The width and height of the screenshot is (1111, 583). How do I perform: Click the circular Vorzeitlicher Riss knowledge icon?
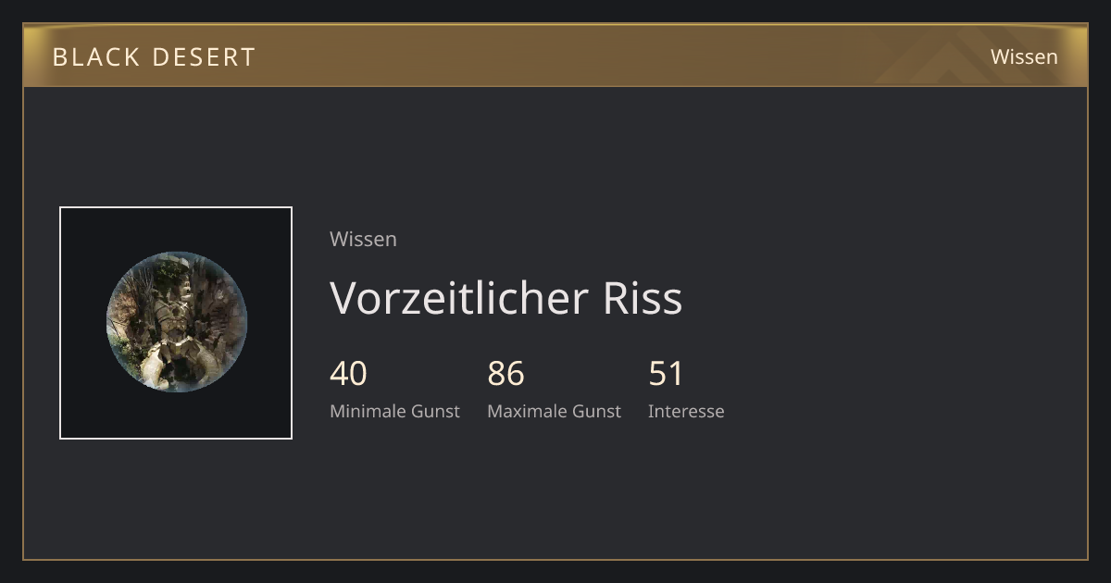coord(176,322)
